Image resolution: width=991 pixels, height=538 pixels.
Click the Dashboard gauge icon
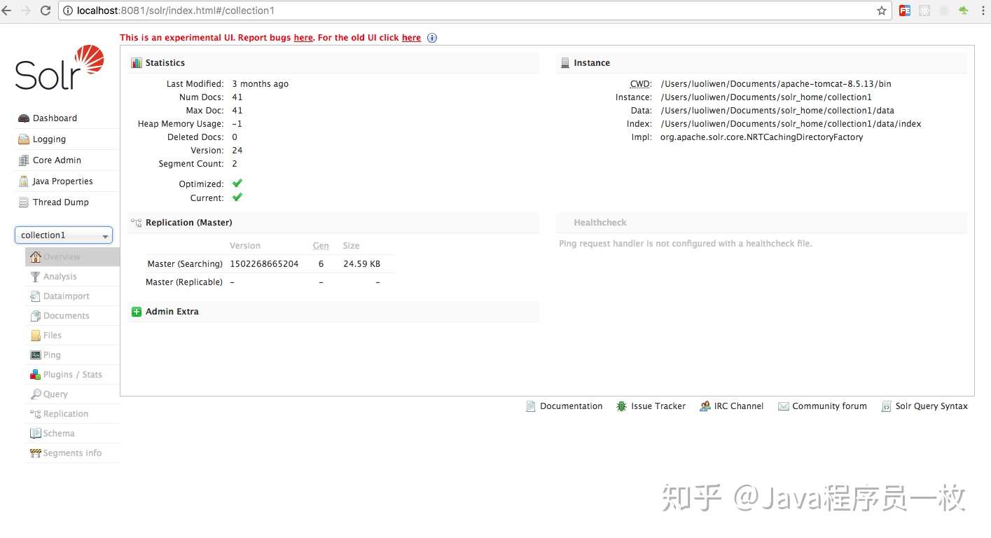coord(24,118)
